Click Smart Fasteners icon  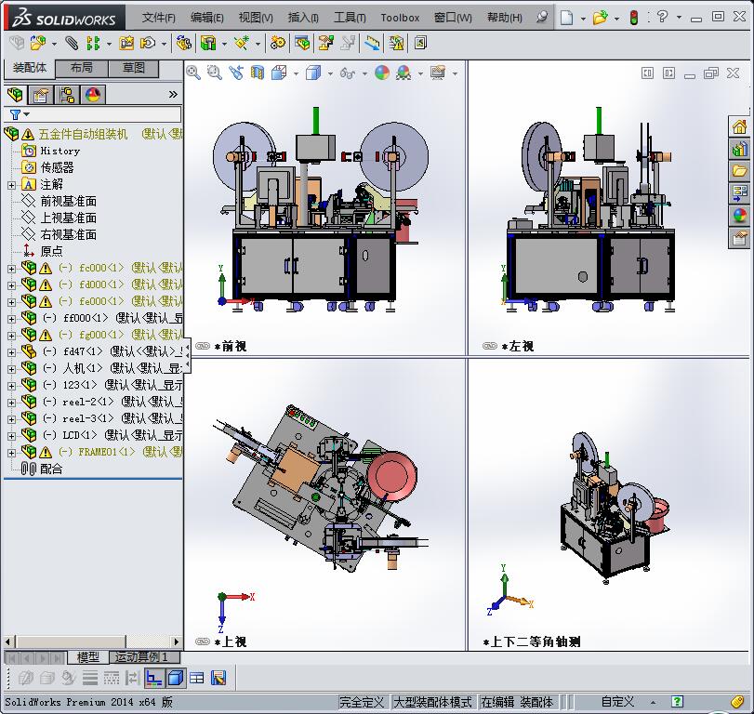coord(126,44)
